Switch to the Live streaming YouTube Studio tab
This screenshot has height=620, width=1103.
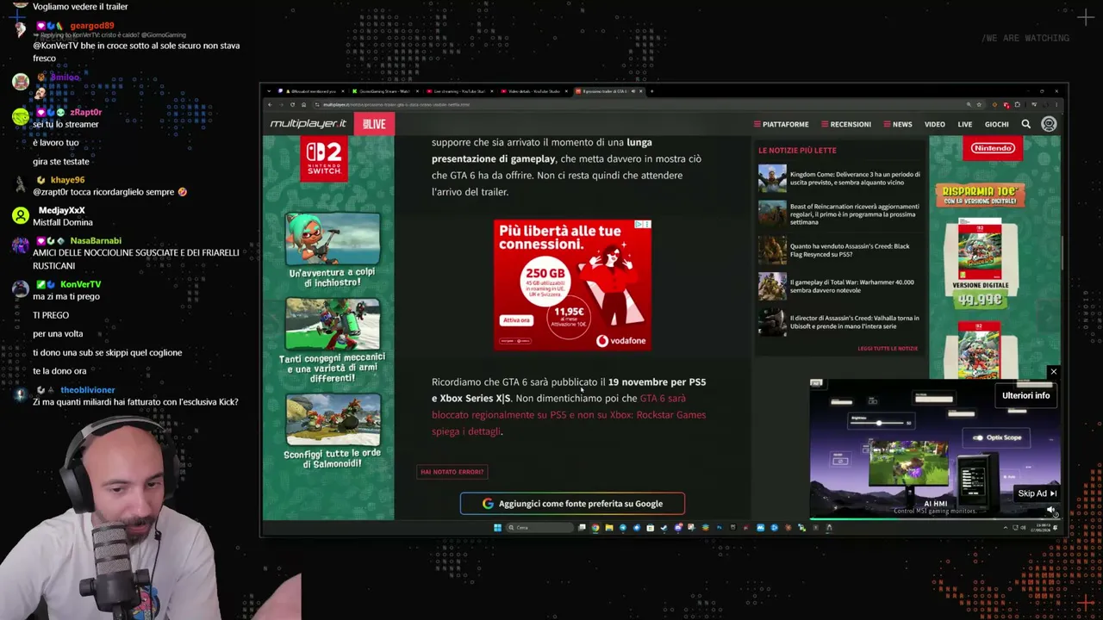pyautogui.click(x=460, y=91)
